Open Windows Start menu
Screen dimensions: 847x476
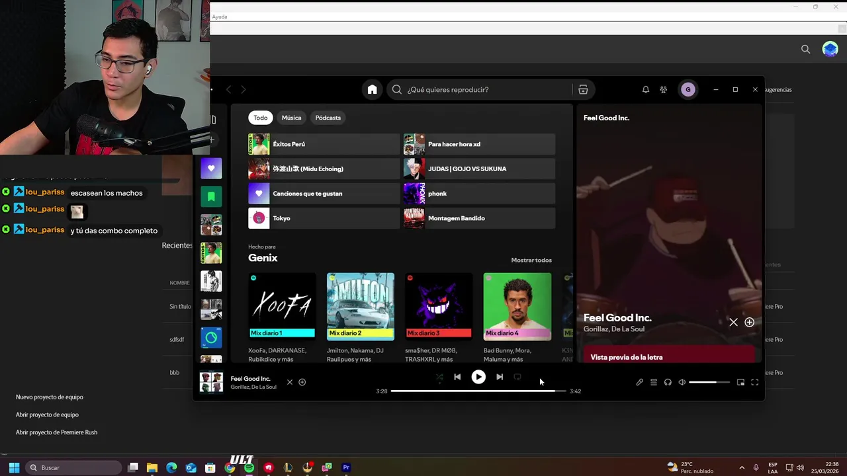pos(14,467)
